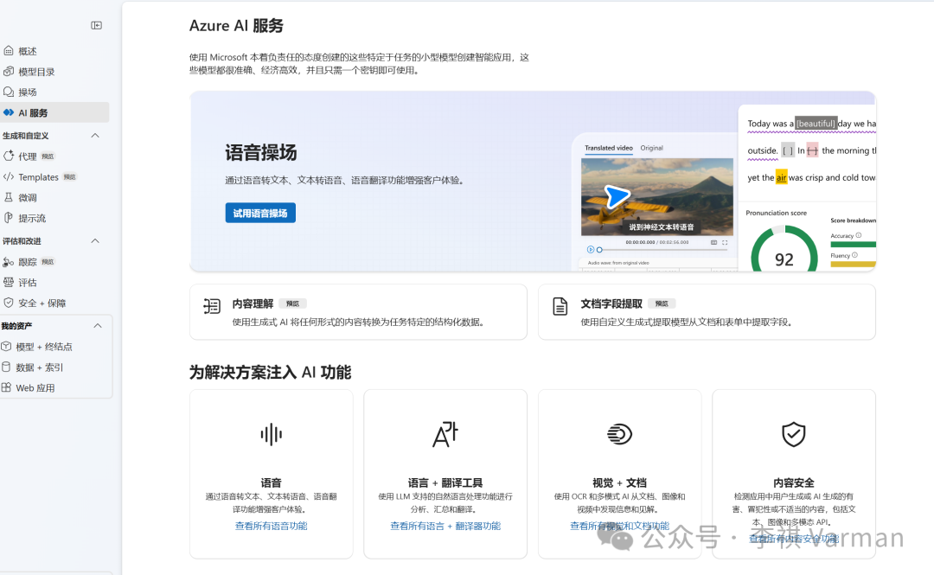Click the 试用语音操场 button
Screen dimensions: 934x575
(x=260, y=213)
